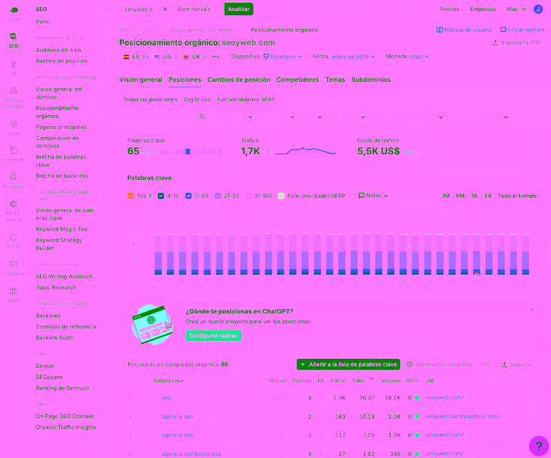The image size is (551, 458).
Task: Open Enviar opinión feedback link
Action: 522,30
